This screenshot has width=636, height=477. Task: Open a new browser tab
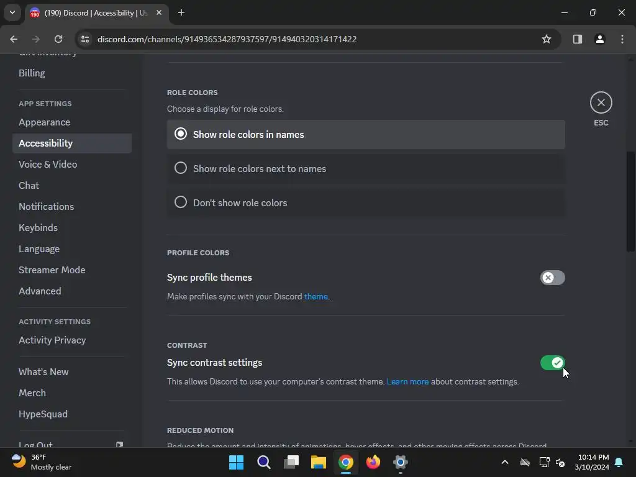181,12
